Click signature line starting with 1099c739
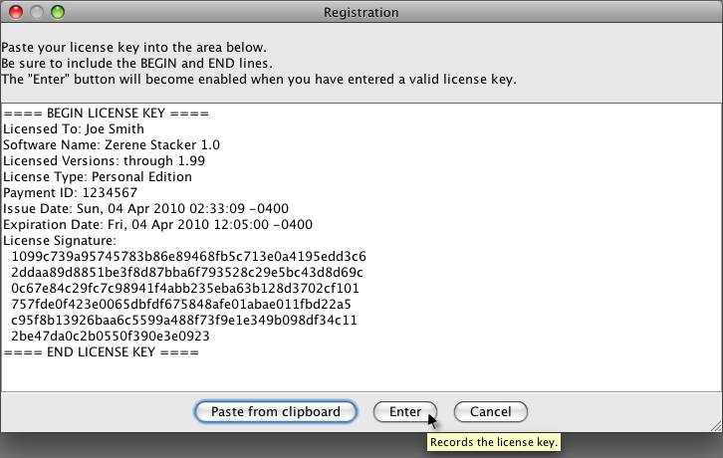The height and width of the screenshot is (458, 723). pos(189,257)
